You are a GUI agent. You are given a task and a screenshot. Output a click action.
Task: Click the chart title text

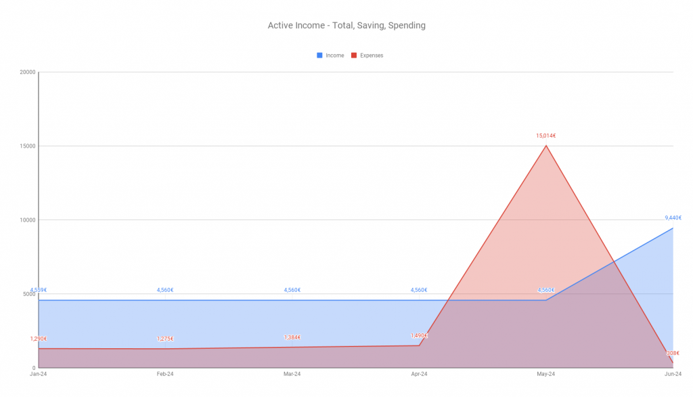click(x=346, y=26)
